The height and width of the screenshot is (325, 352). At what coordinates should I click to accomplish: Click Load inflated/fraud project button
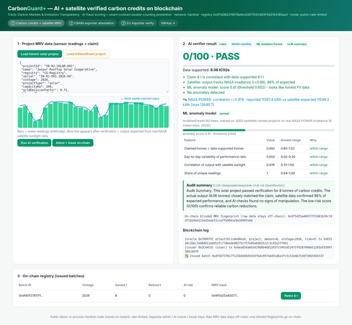[x=86, y=54]
